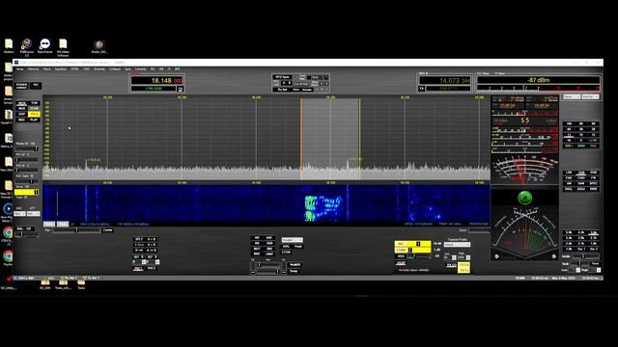Click the 0 Beat button

click(139, 244)
